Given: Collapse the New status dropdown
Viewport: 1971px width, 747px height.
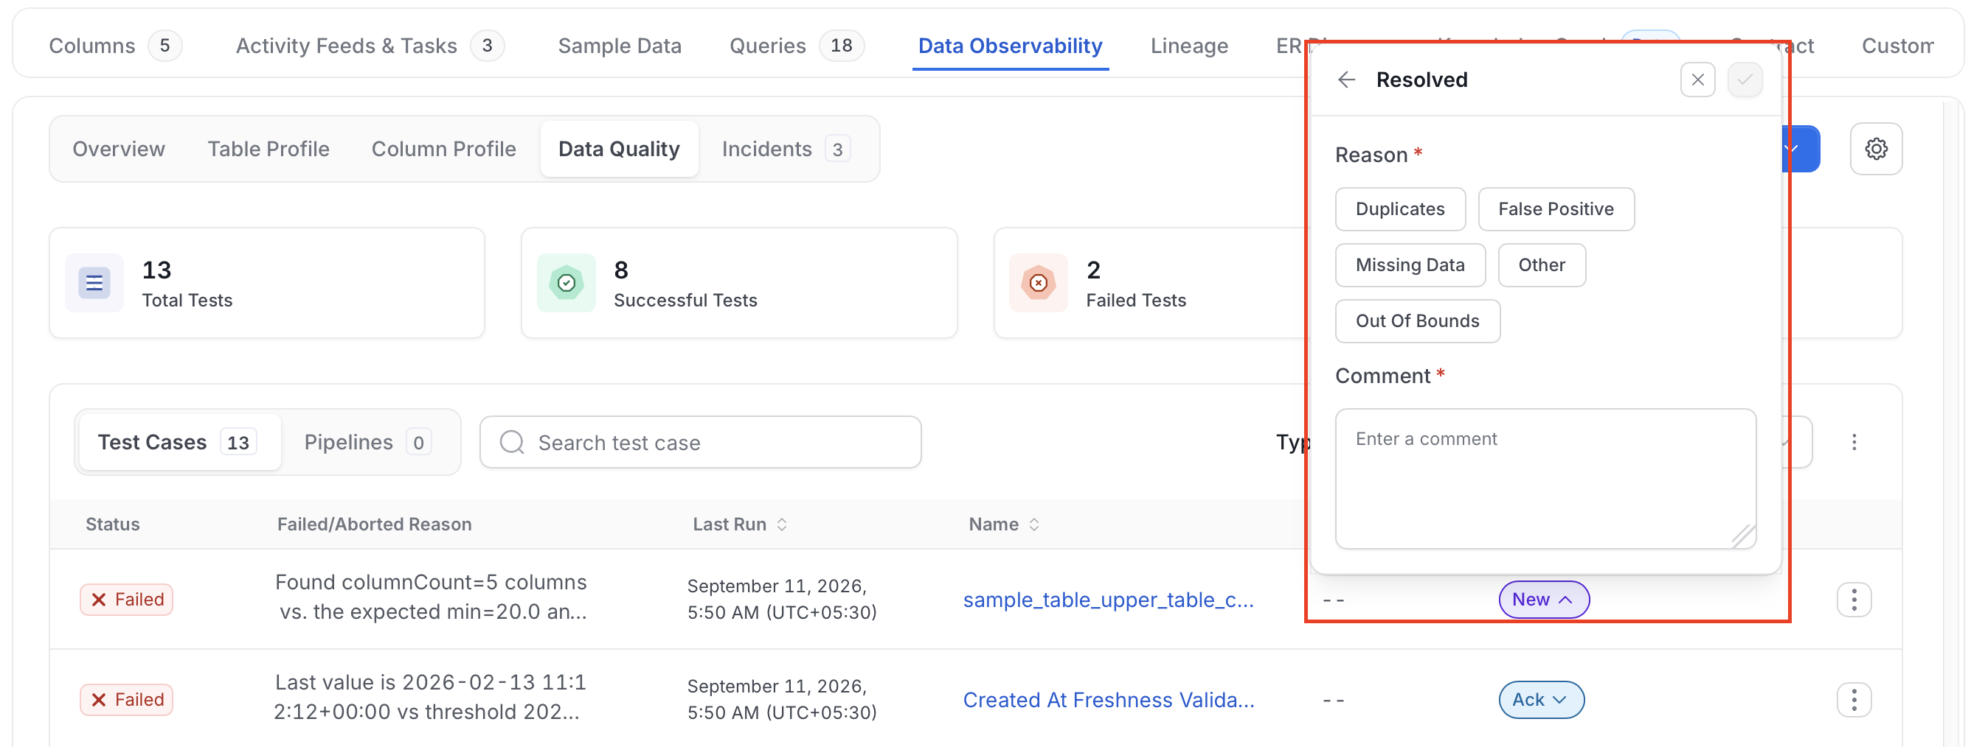Looking at the screenshot, I should point(1542,600).
